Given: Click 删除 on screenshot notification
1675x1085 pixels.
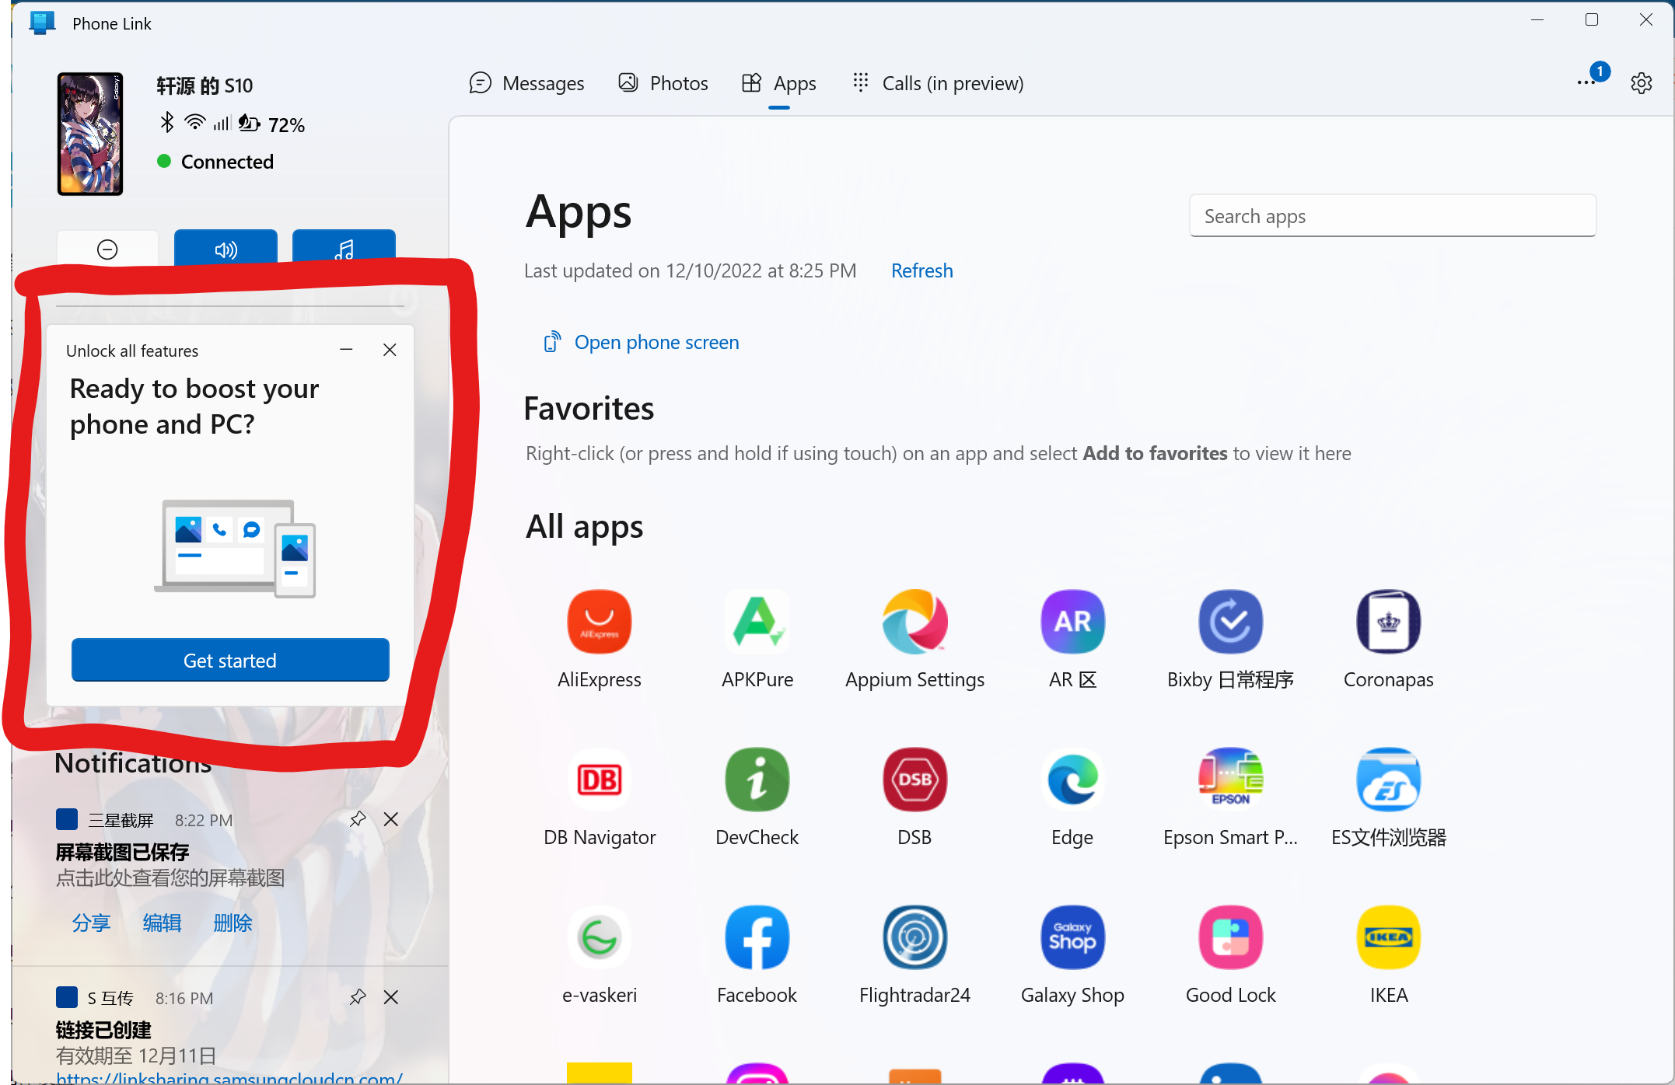Looking at the screenshot, I should click(x=233, y=923).
